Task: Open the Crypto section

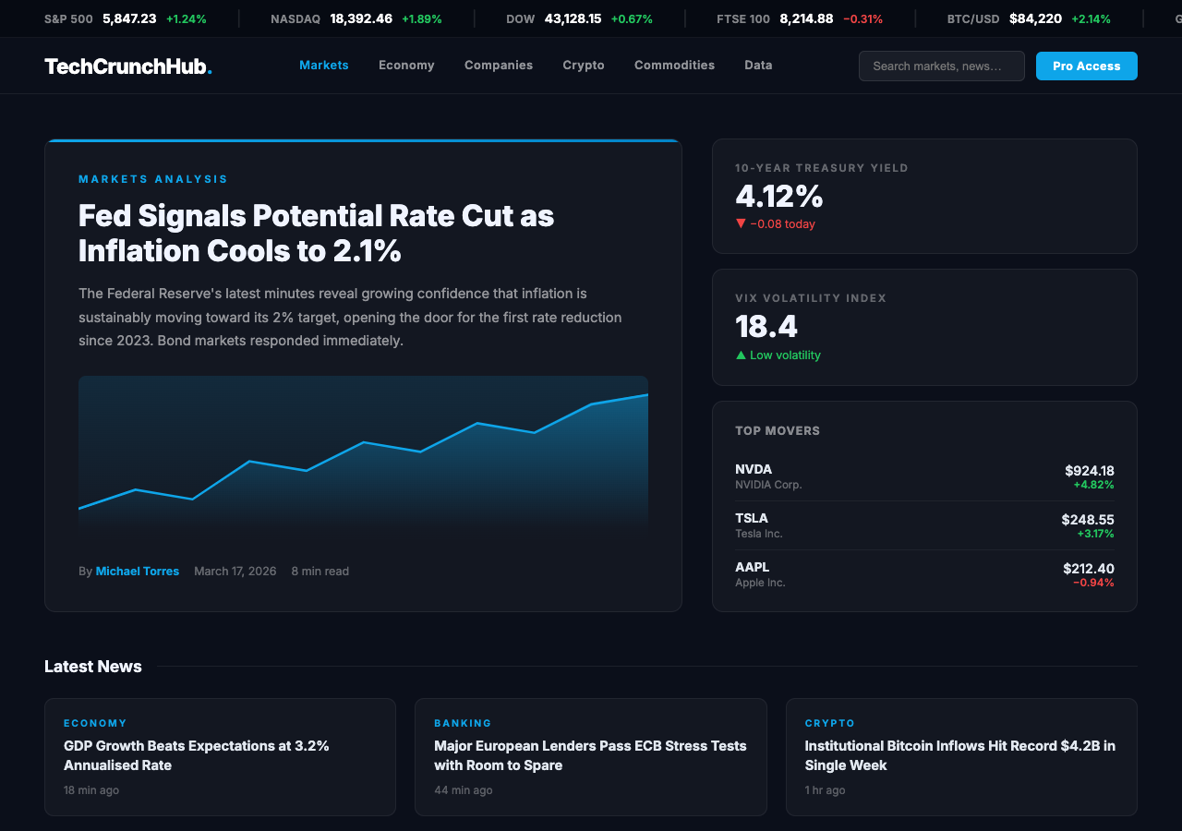Action: (x=583, y=66)
